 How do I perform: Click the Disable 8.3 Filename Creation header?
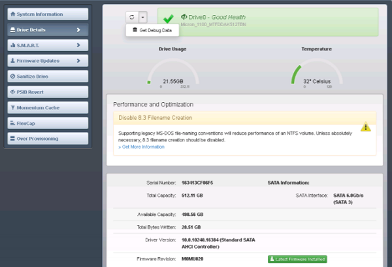tap(245, 118)
